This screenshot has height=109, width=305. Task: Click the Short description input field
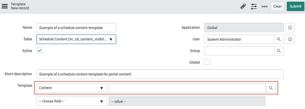tap(160, 74)
